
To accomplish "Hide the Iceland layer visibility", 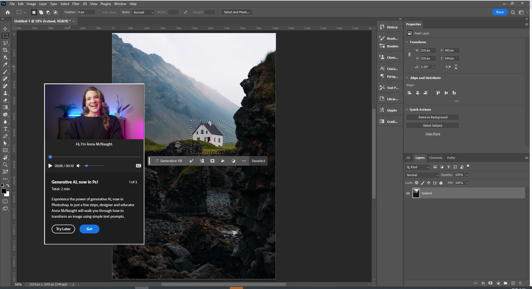I will tap(408, 193).
